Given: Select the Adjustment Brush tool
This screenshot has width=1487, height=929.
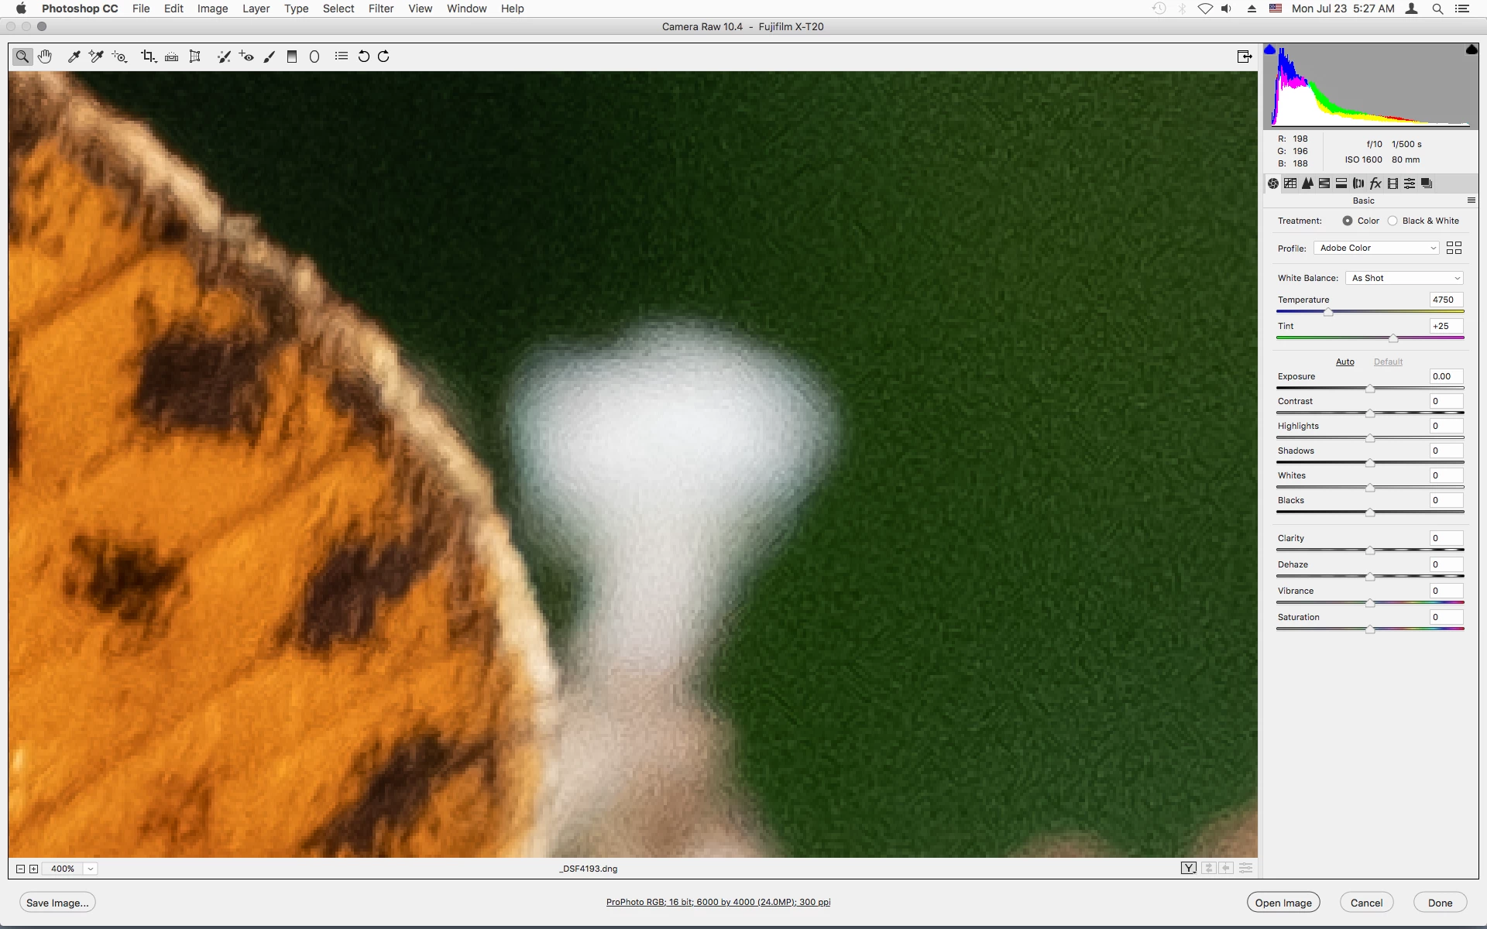Looking at the screenshot, I should 270,57.
